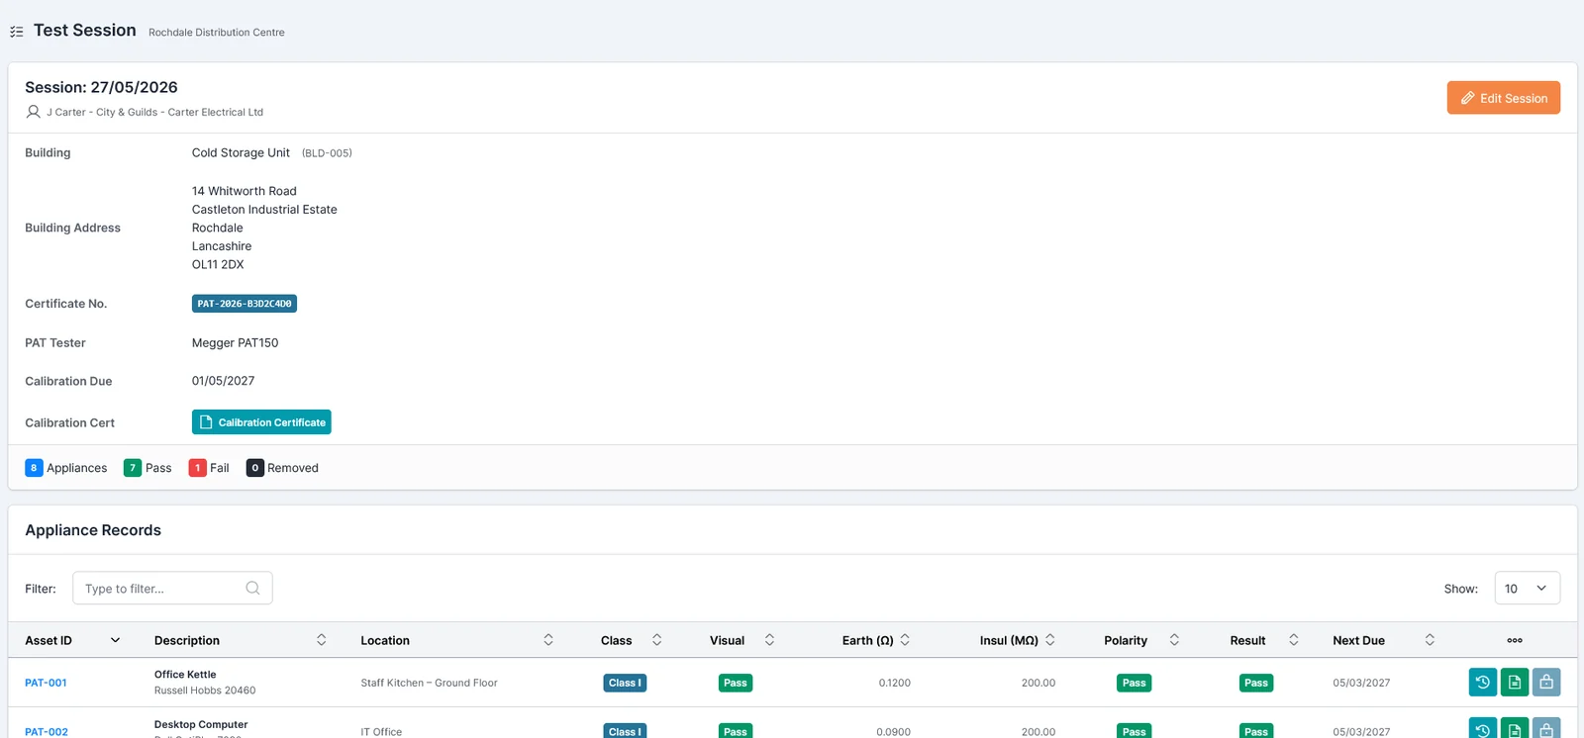
Task: Click the checklist icon beside Test Session
Action: (17, 32)
